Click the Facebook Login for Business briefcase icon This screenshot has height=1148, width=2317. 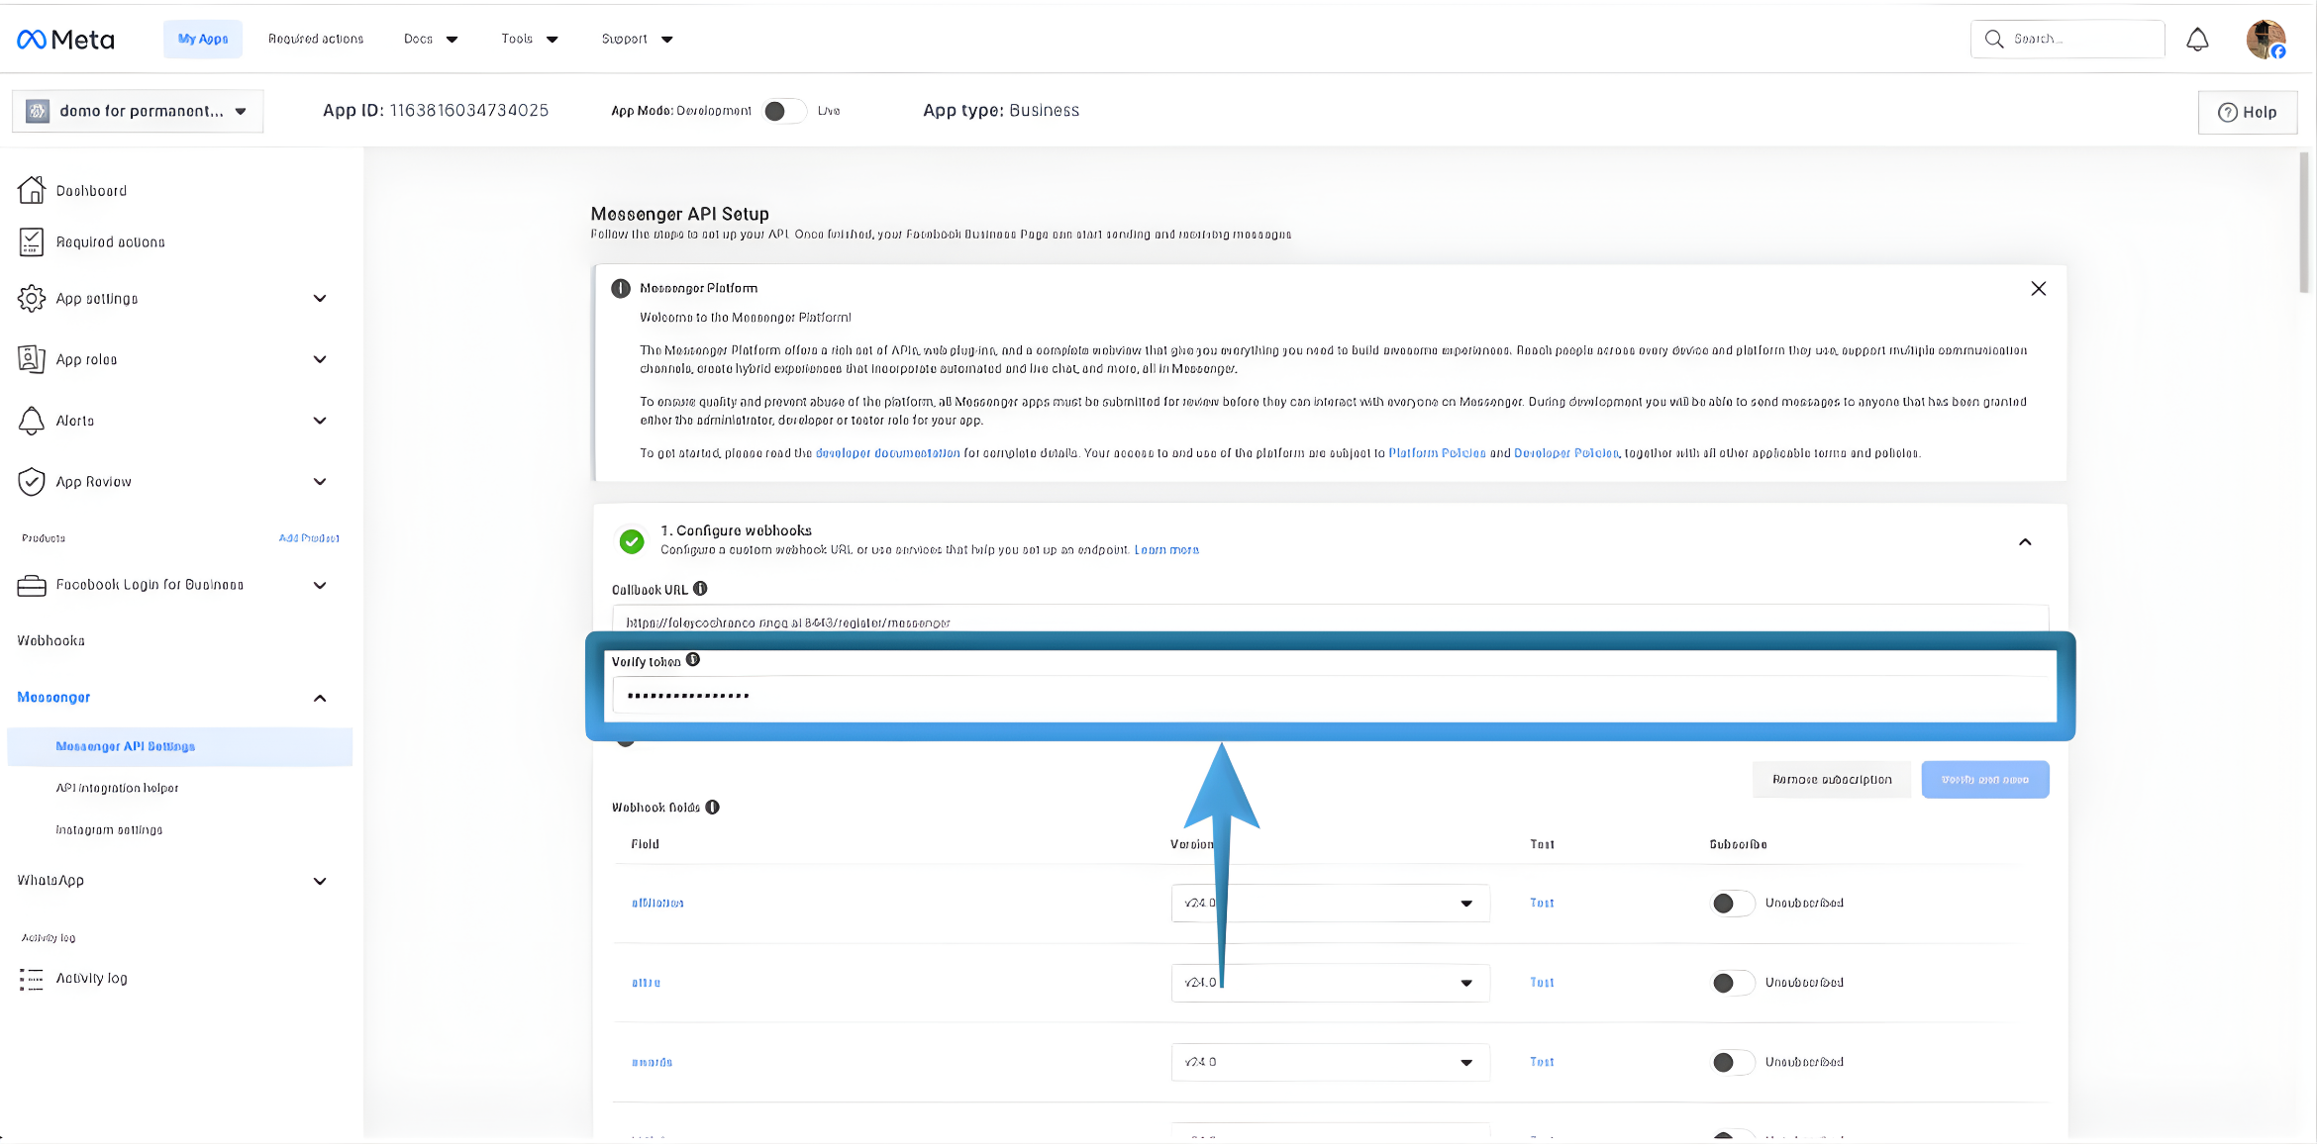[31, 585]
